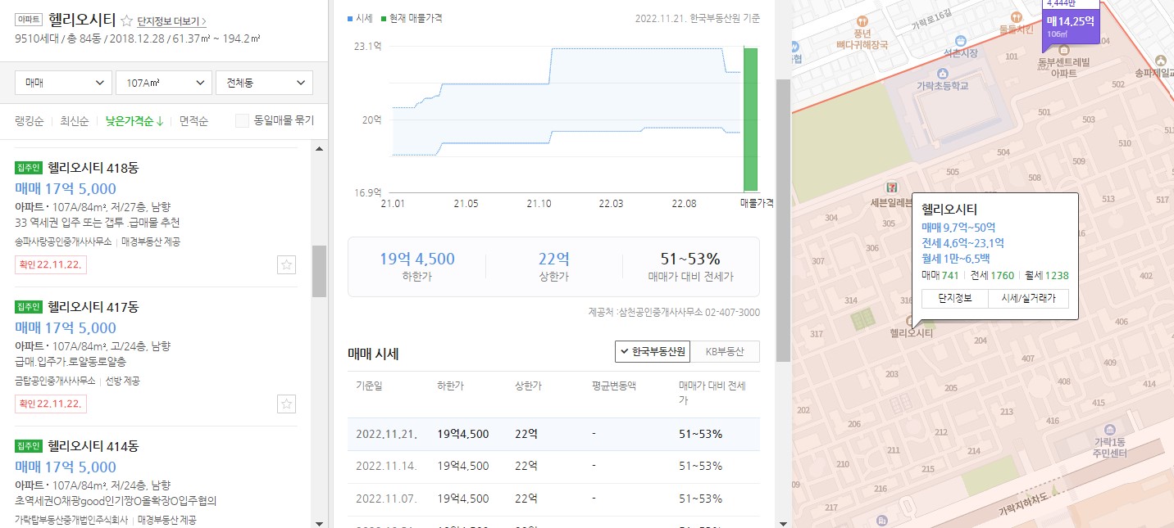
Task: Click the listing panel scrollbar thumb
Action: pyautogui.click(x=319, y=271)
